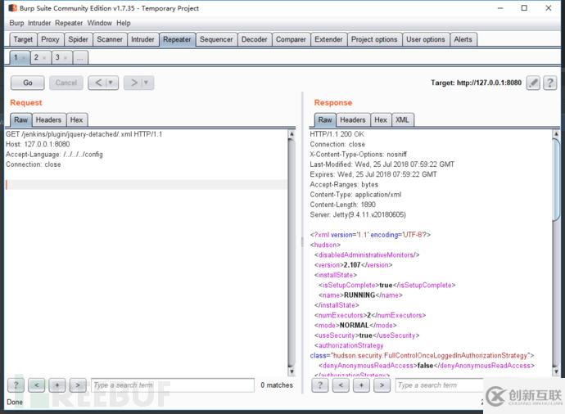Image resolution: width=565 pixels, height=414 pixels.
Task: Select the Repeater tab
Action: [177, 39]
